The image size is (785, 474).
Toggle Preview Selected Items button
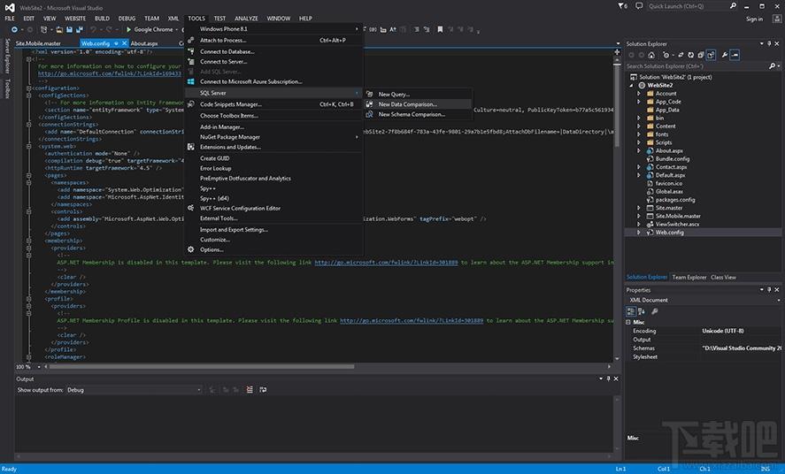pyautogui.click(x=735, y=55)
